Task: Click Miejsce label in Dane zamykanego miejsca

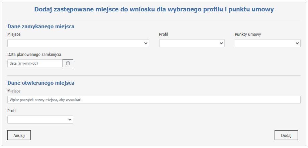Action: (14, 34)
